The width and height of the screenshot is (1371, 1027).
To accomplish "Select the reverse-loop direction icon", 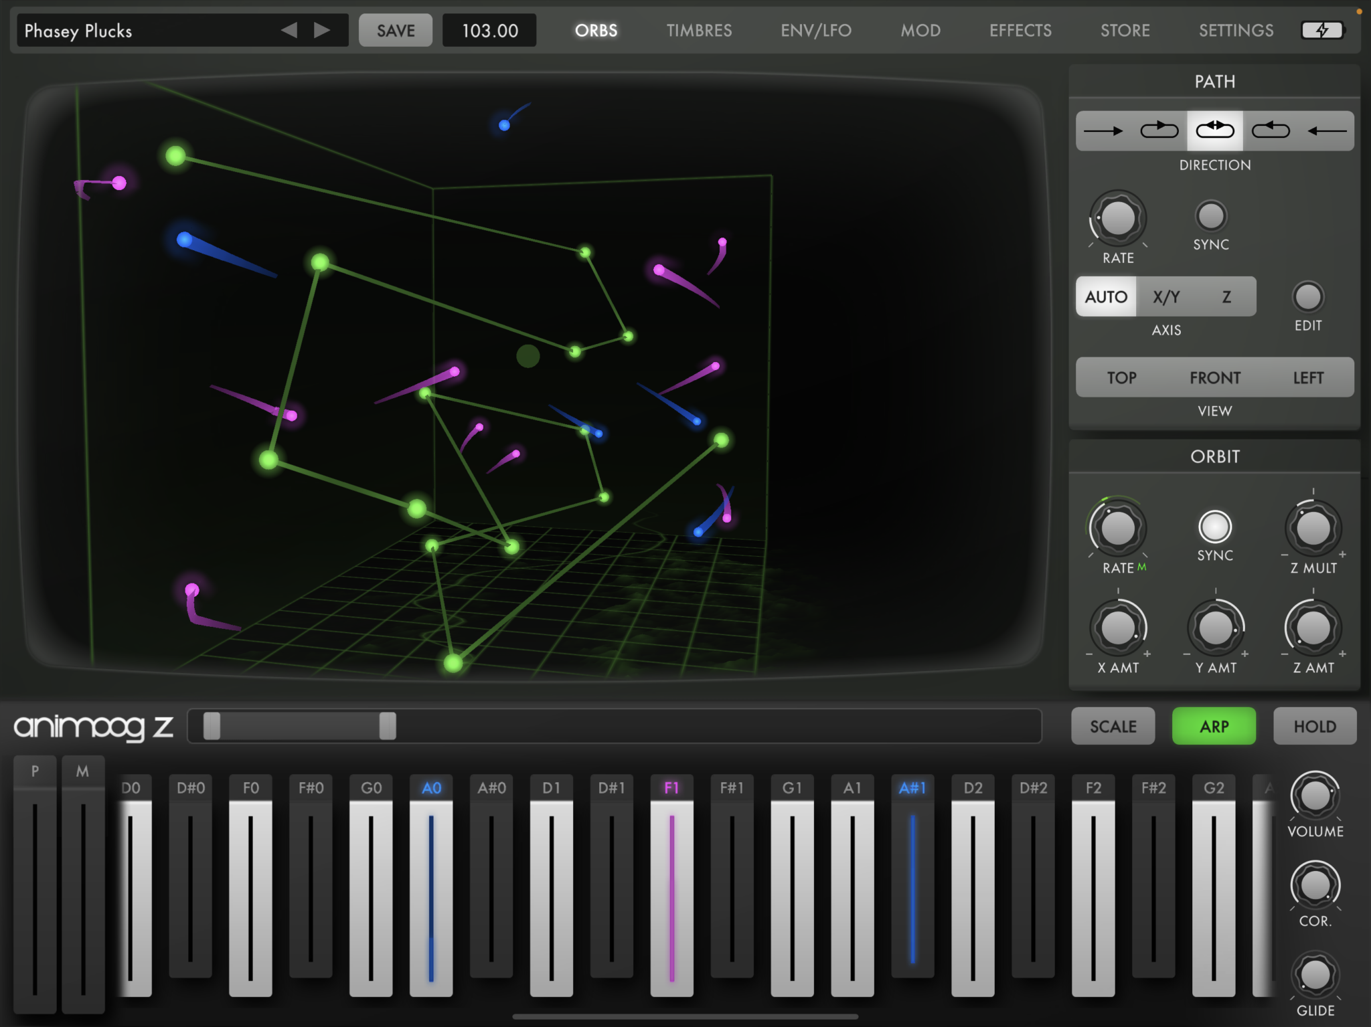I will click(x=1270, y=130).
